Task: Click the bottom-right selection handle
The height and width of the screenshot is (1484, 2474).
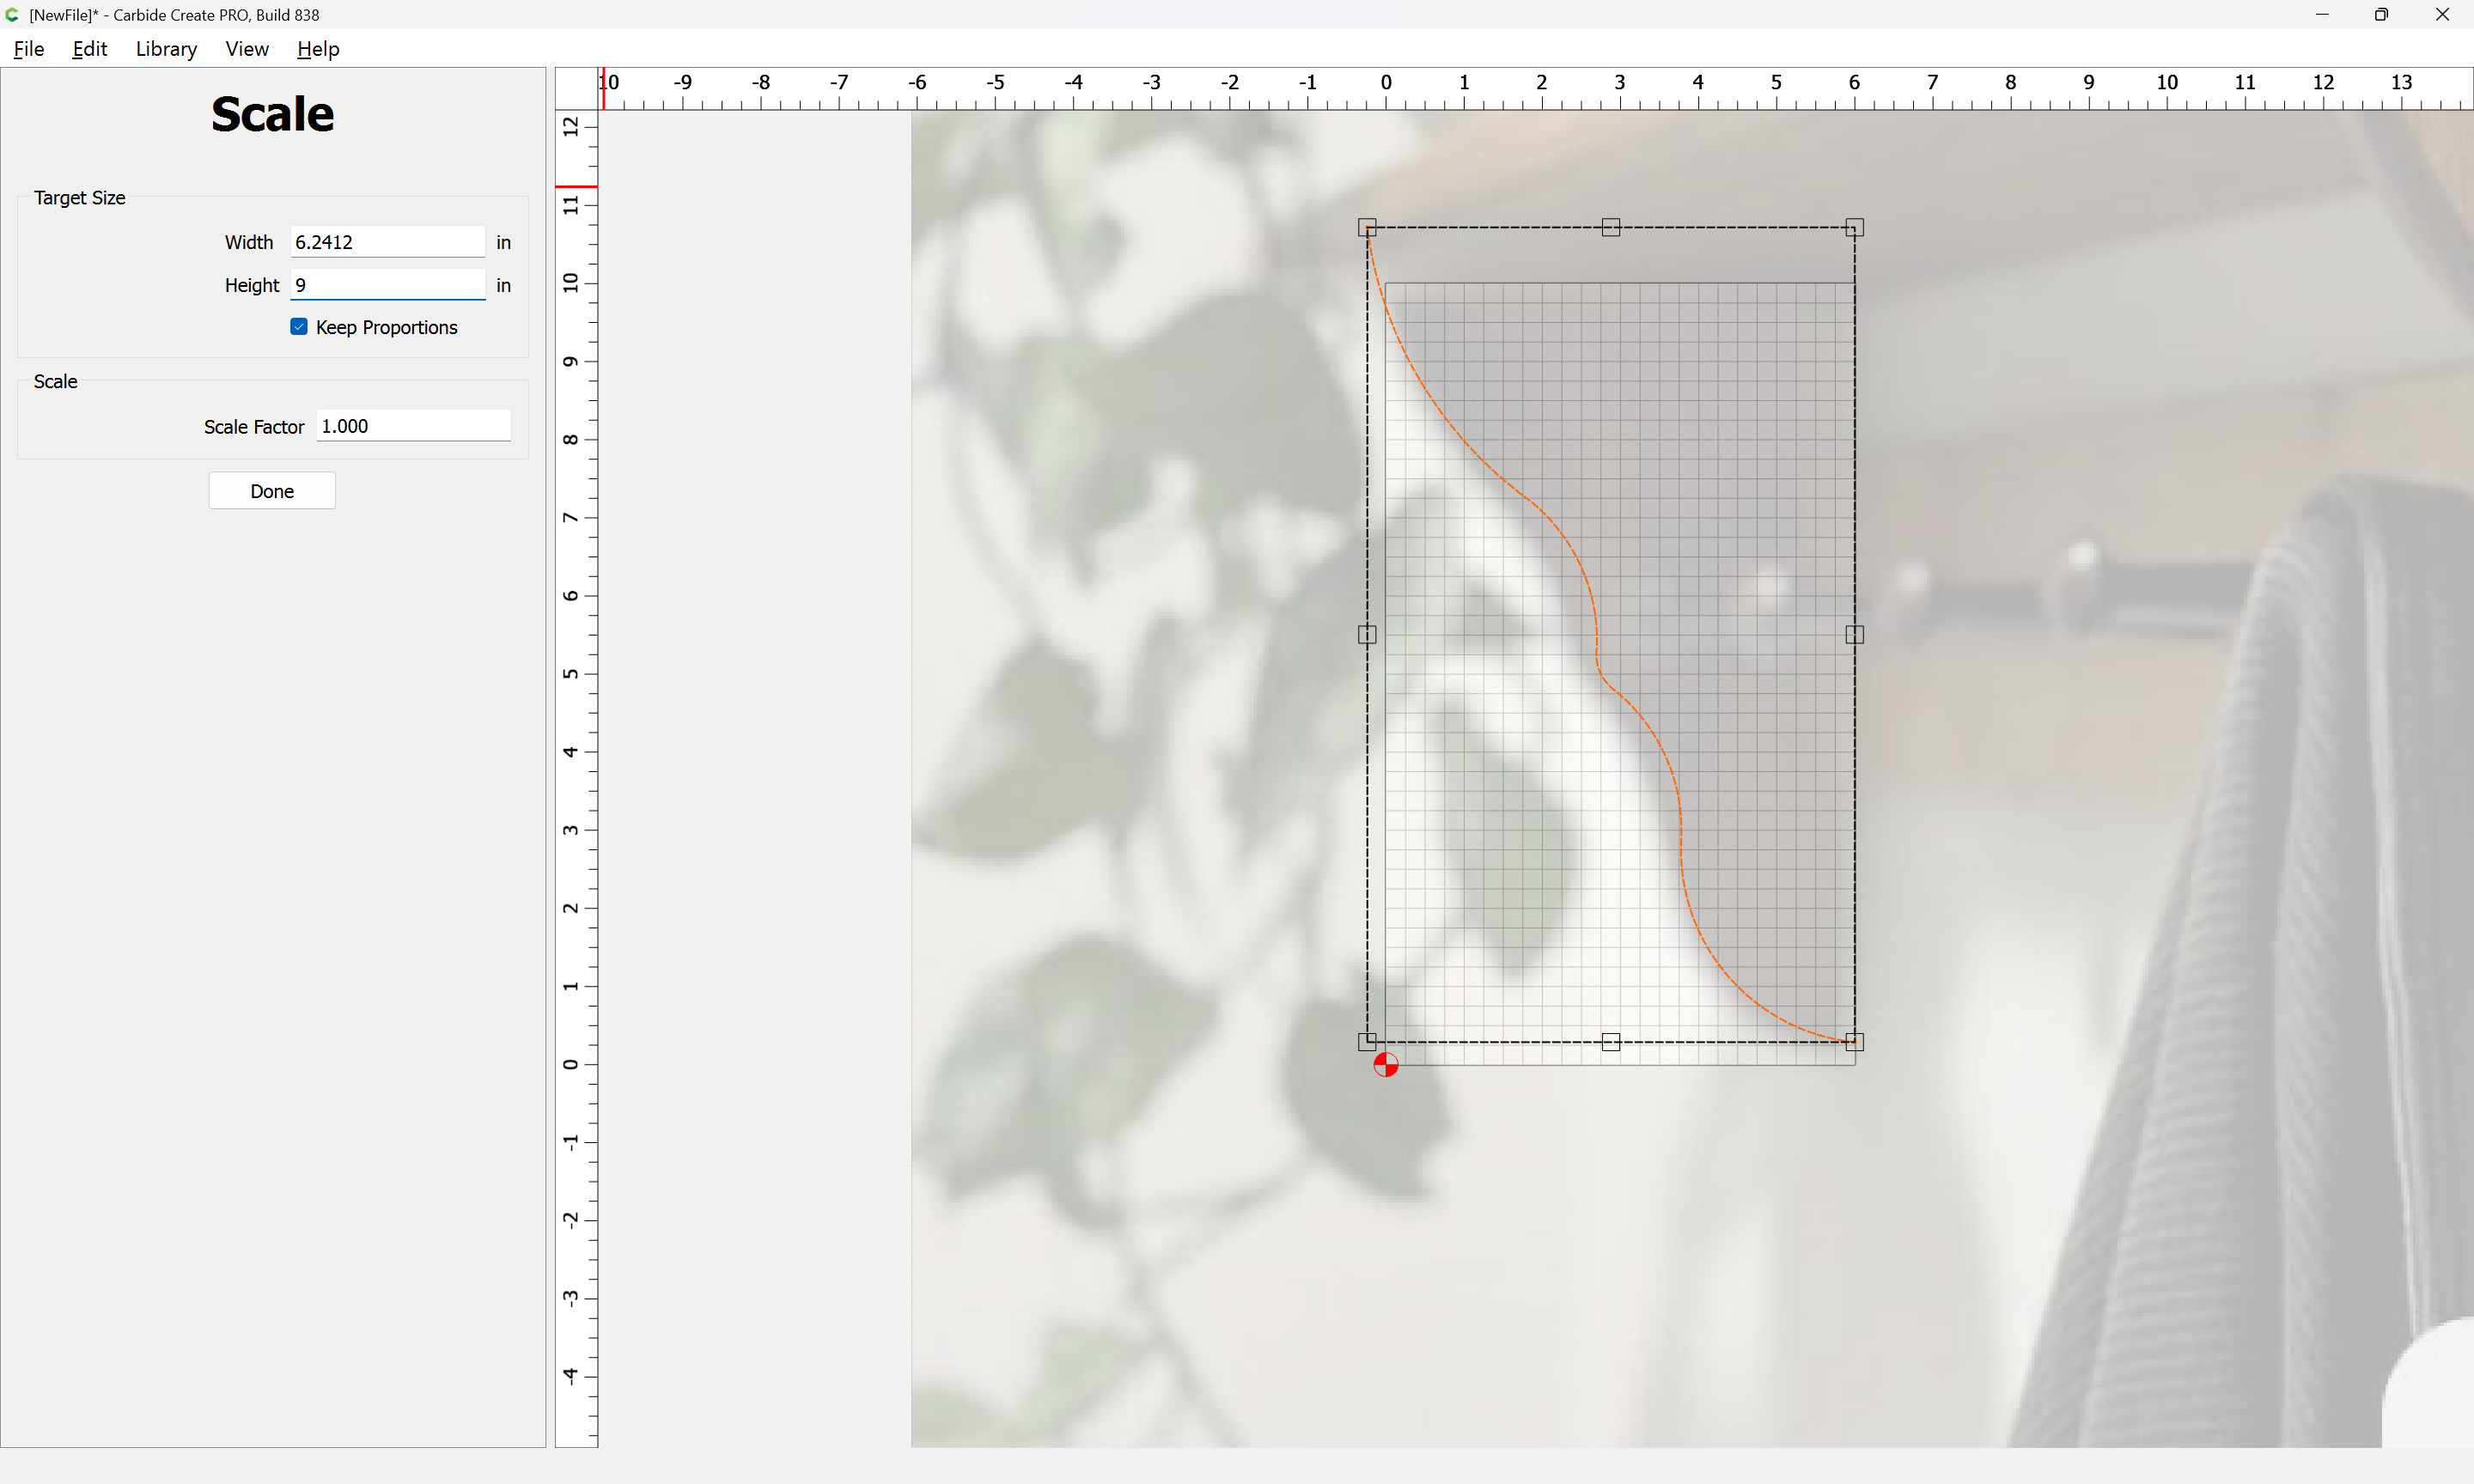Action: 1854,1042
